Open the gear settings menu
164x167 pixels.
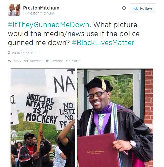pyautogui.click(x=124, y=8)
